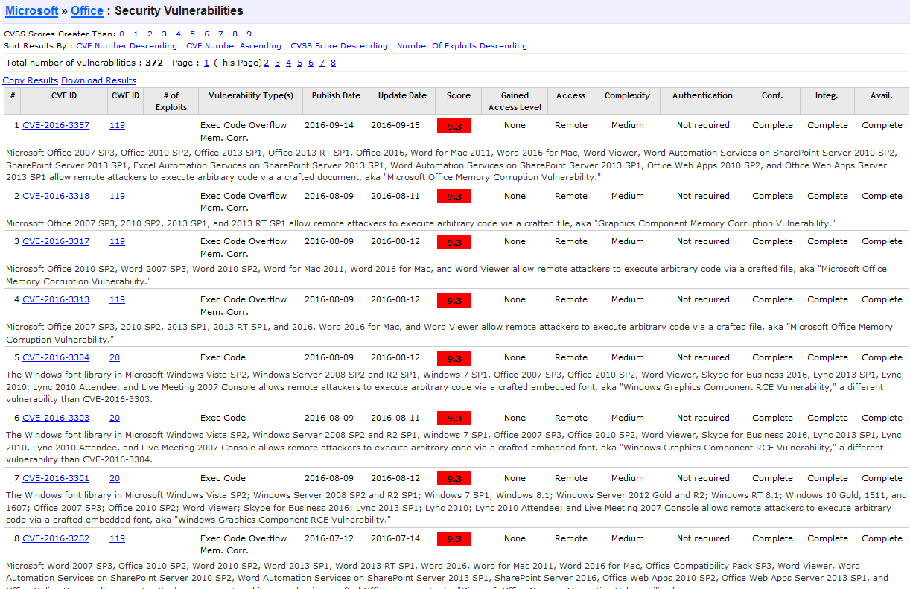Filter CVSS scores greater than 9
The width and height of the screenshot is (910, 589).
click(x=249, y=34)
